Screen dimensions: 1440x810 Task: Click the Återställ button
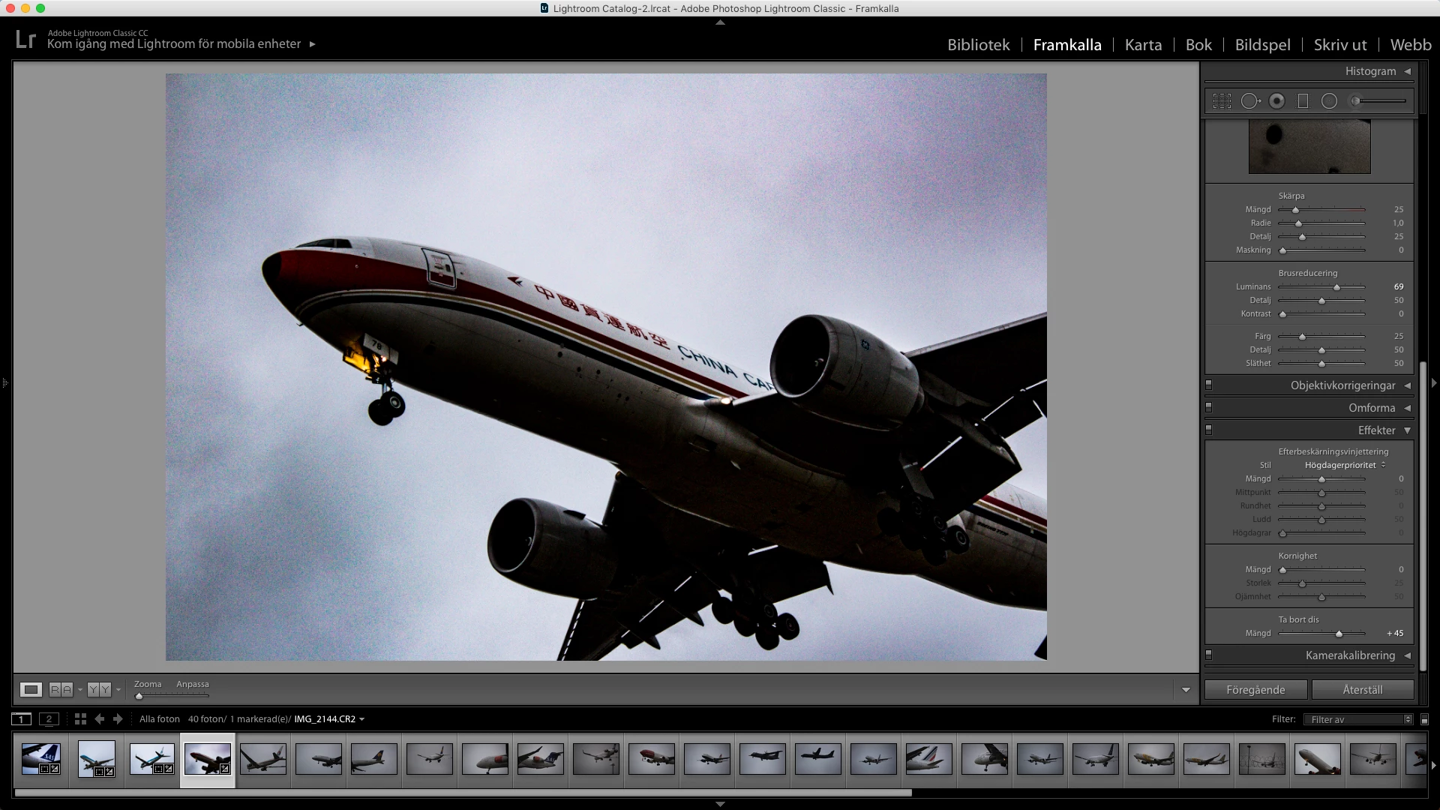tap(1362, 689)
